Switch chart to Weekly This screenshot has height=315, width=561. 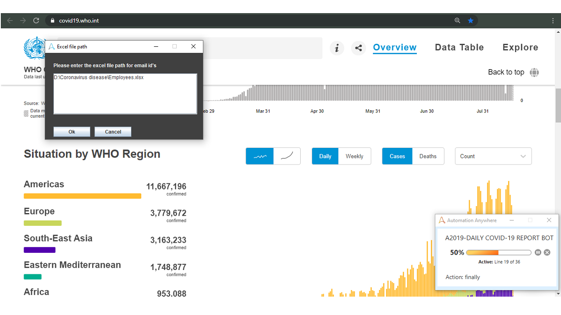click(x=354, y=156)
